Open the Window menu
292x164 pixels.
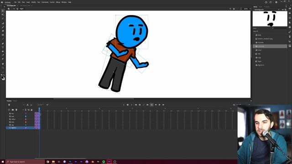point(64,2)
